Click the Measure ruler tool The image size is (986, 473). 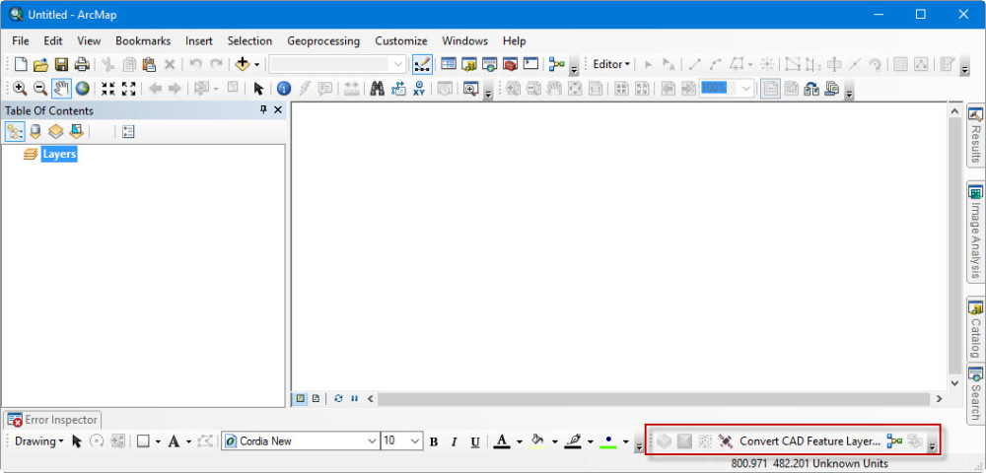coord(351,89)
